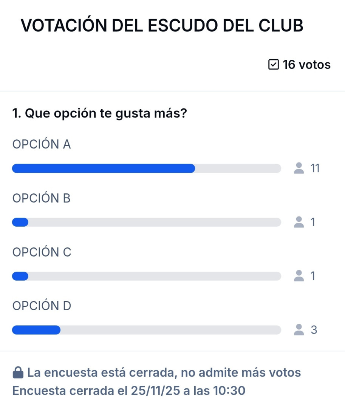This screenshot has height=408, width=345.
Task: Click the 'Encuesta cerrada el 25/11/25' text
Action: tap(129, 391)
